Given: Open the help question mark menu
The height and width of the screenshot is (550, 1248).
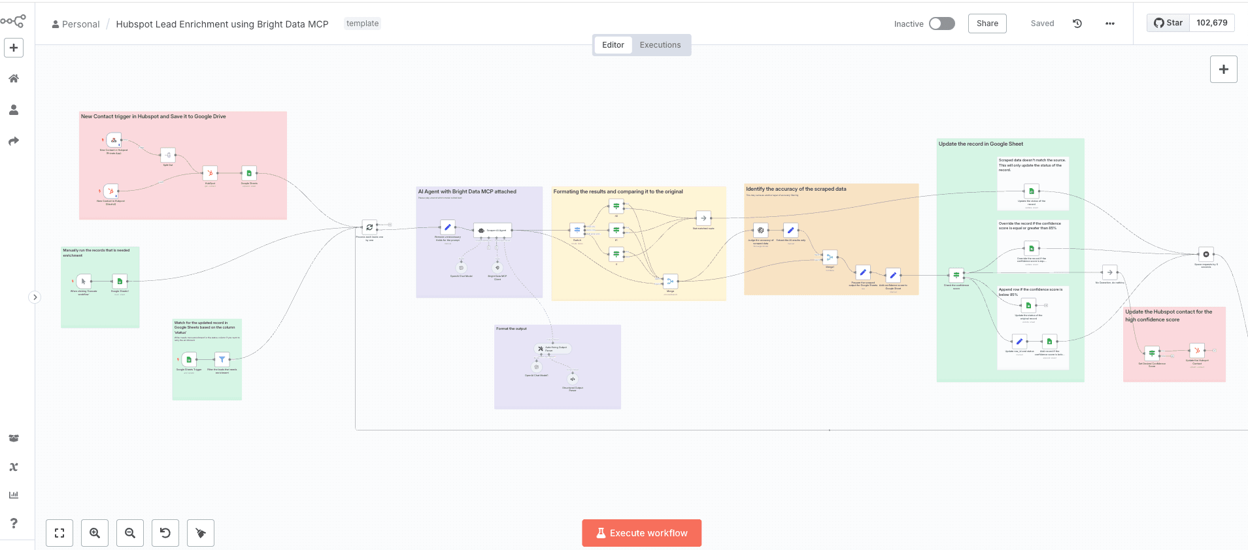Looking at the screenshot, I should 14,523.
